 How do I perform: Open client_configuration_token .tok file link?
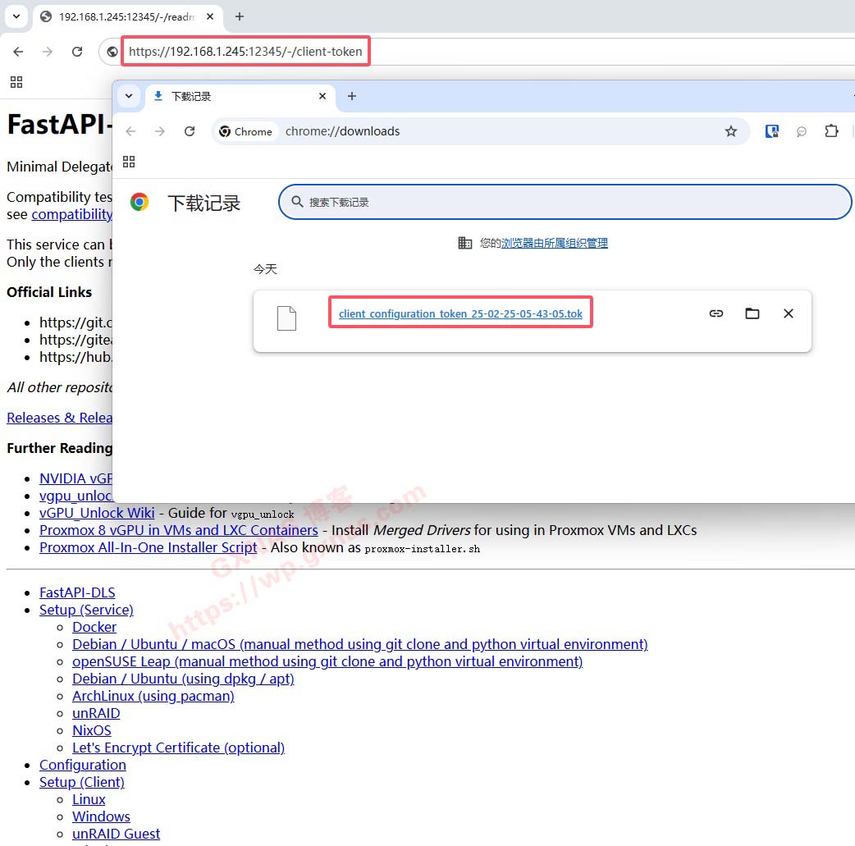click(x=460, y=314)
